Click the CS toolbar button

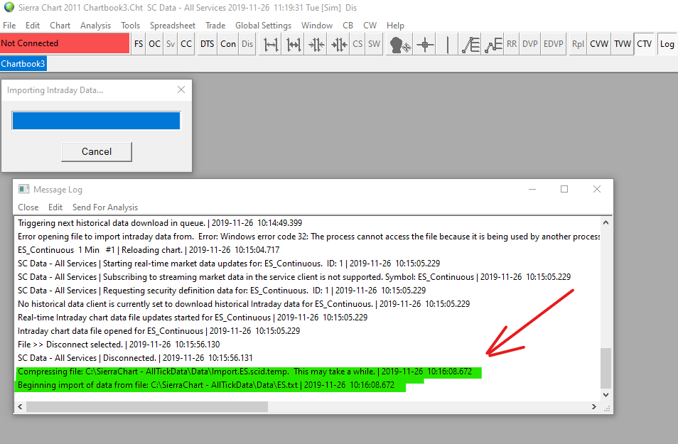click(x=357, y=43)
